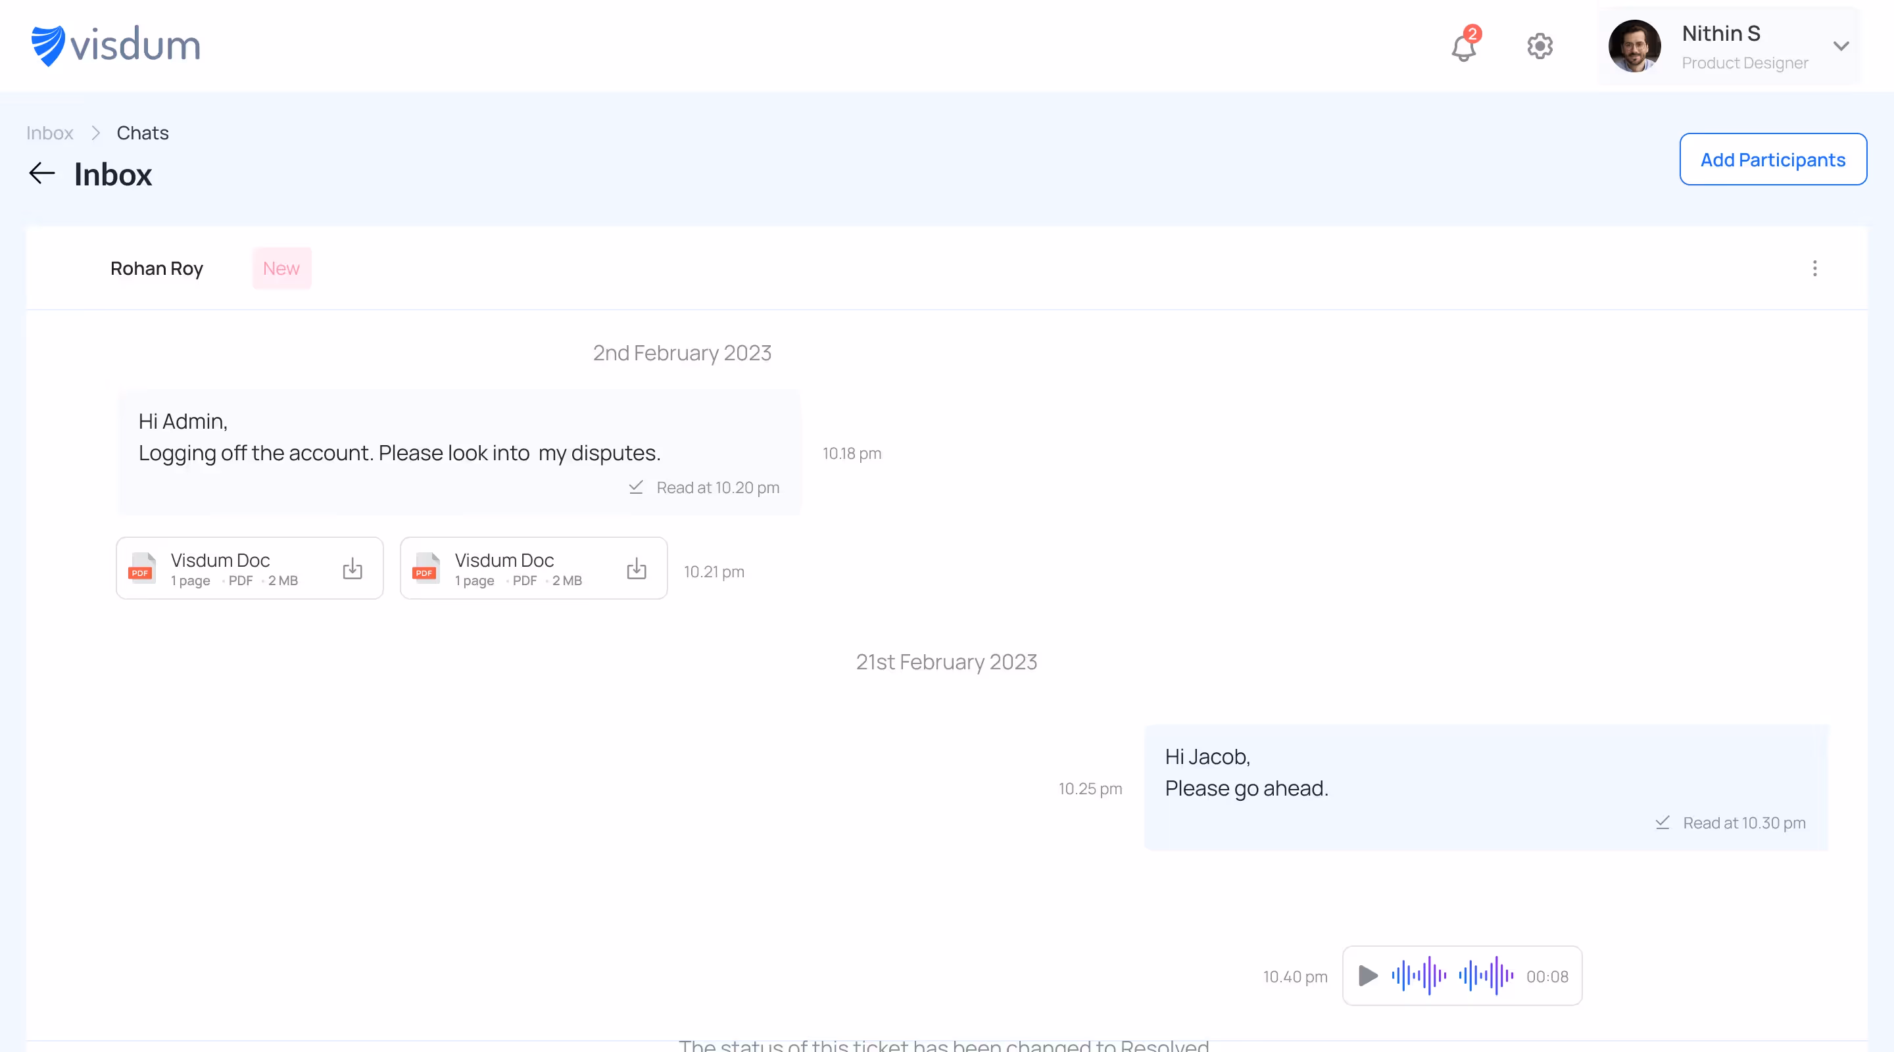
Task: Click Nithin S profile avatar
Action: 1634,46
